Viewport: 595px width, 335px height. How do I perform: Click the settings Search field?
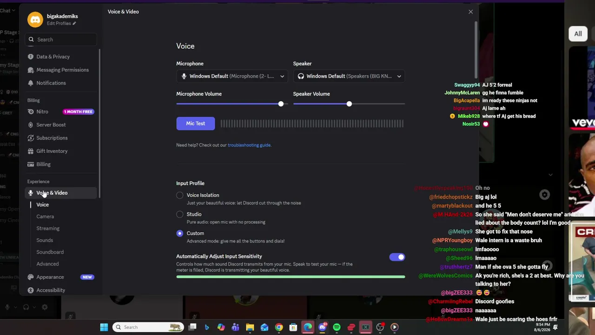[61, 40]
